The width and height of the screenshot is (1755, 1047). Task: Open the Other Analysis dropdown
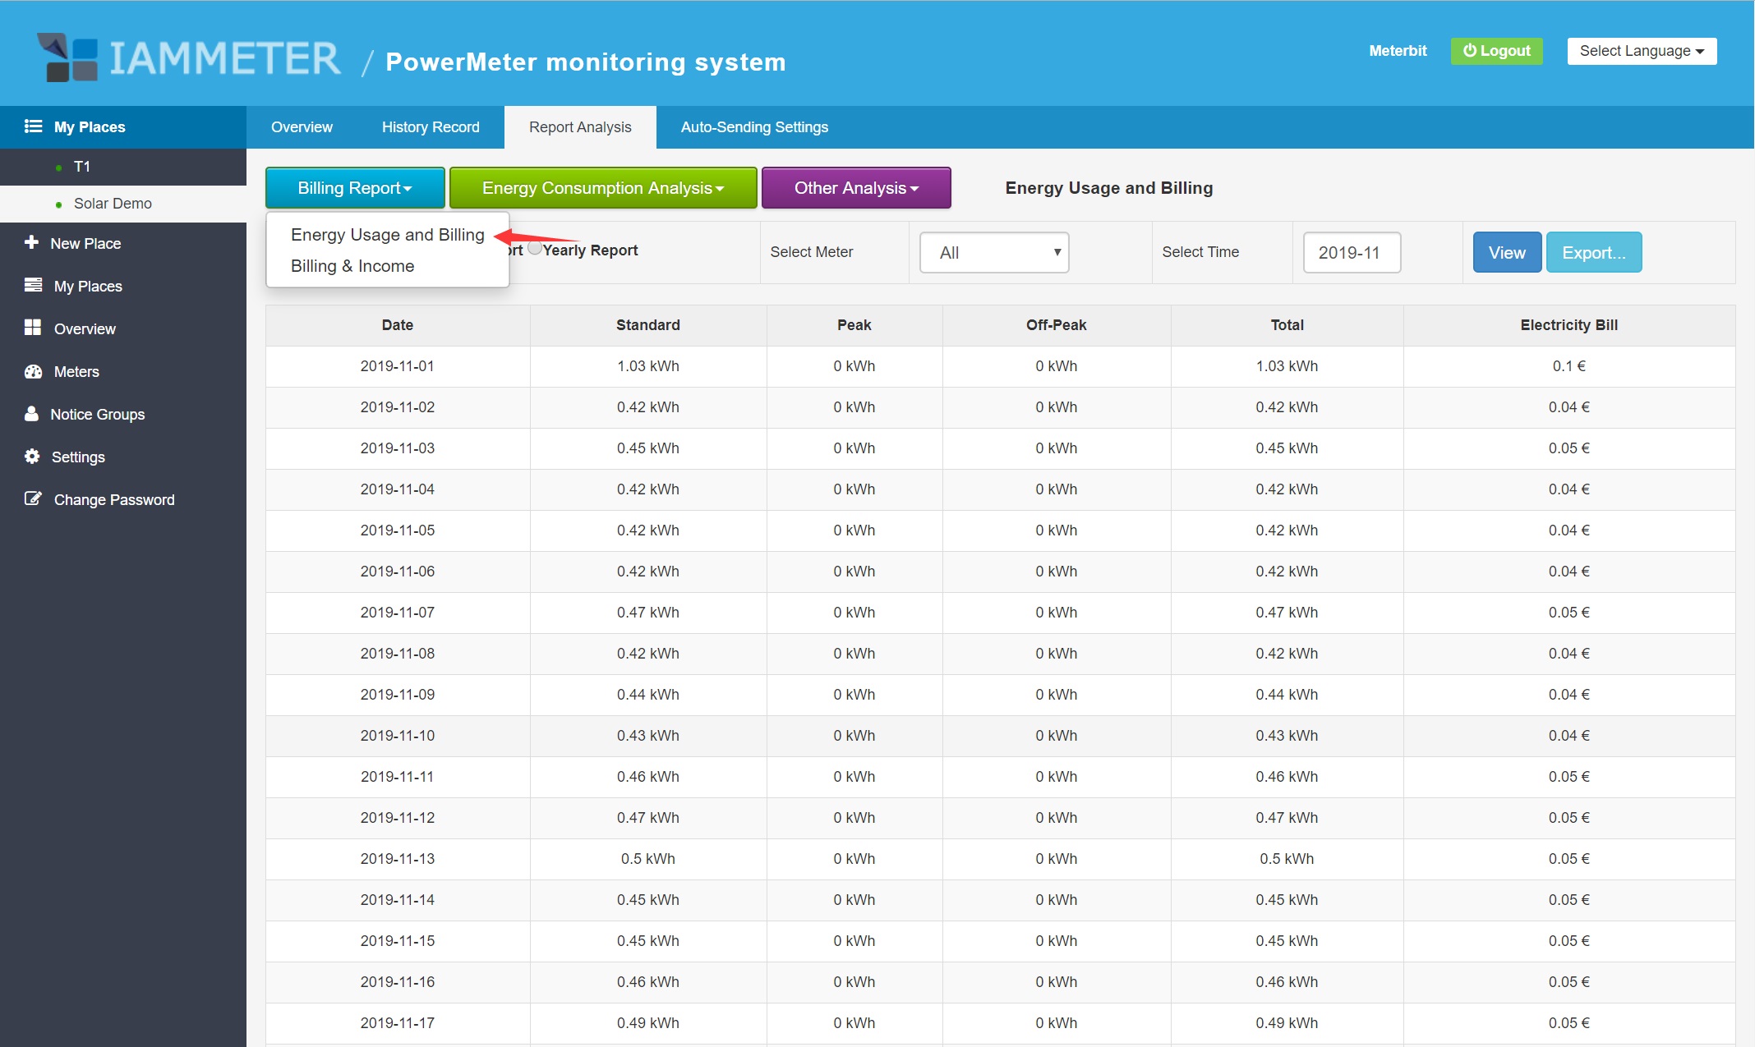[855, 188]
